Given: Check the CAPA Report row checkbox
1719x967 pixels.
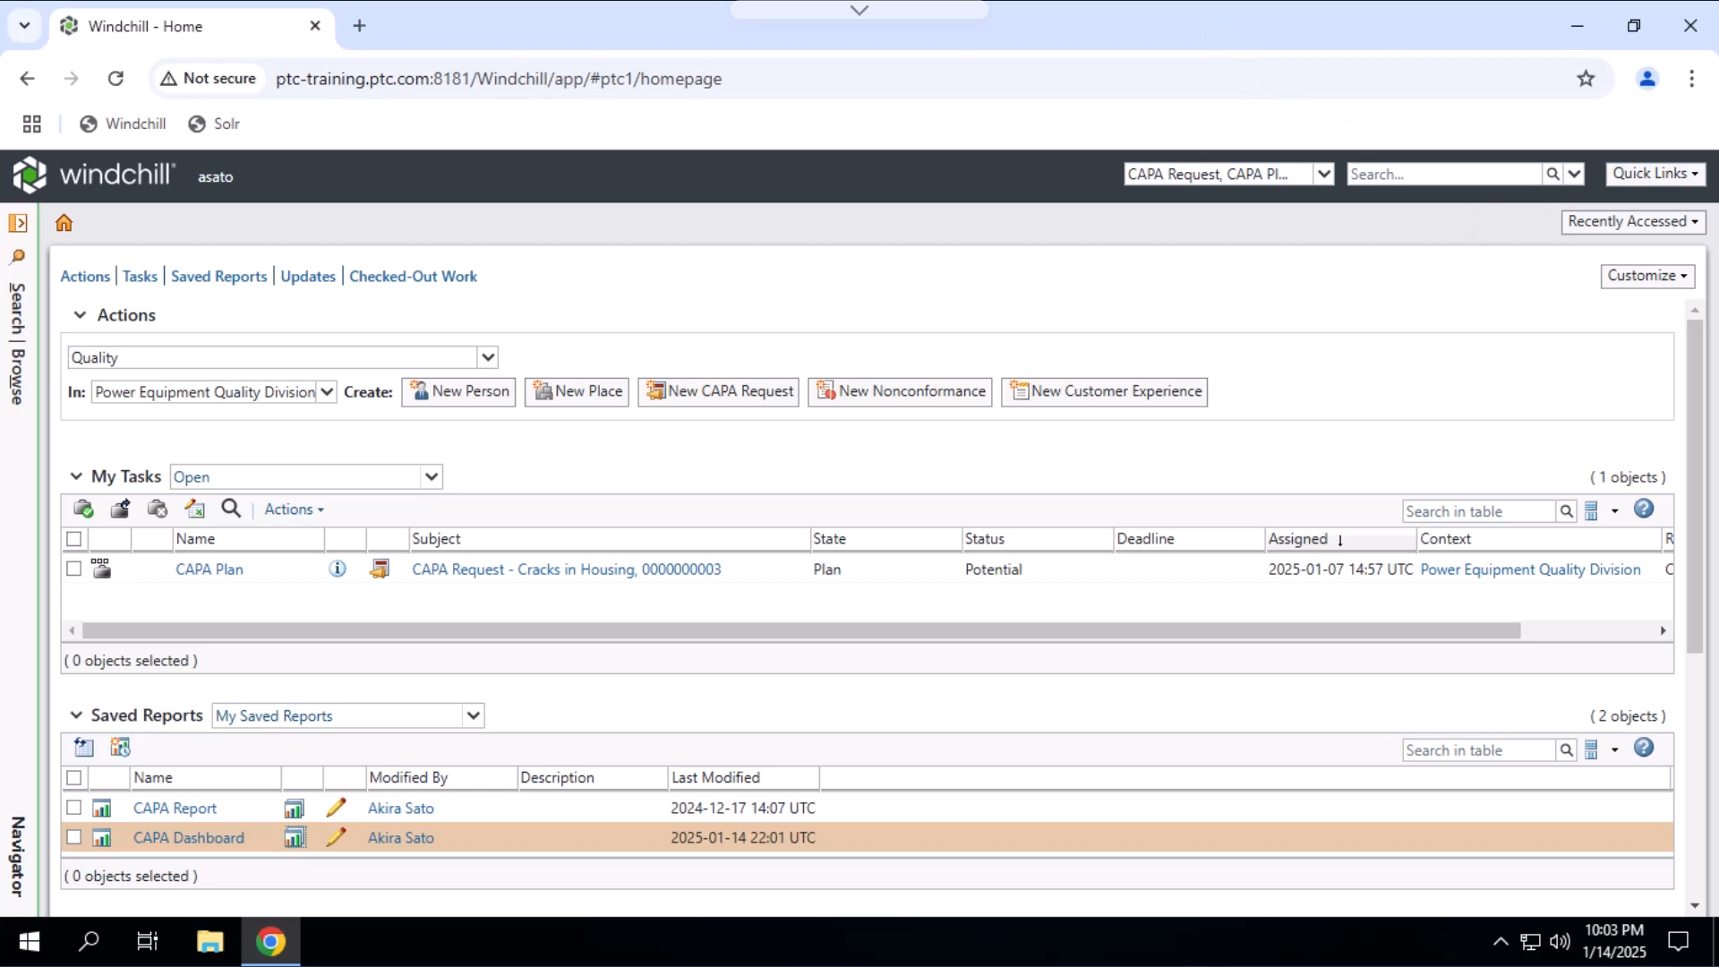Looking at the screenshot, I should point(73,808).
